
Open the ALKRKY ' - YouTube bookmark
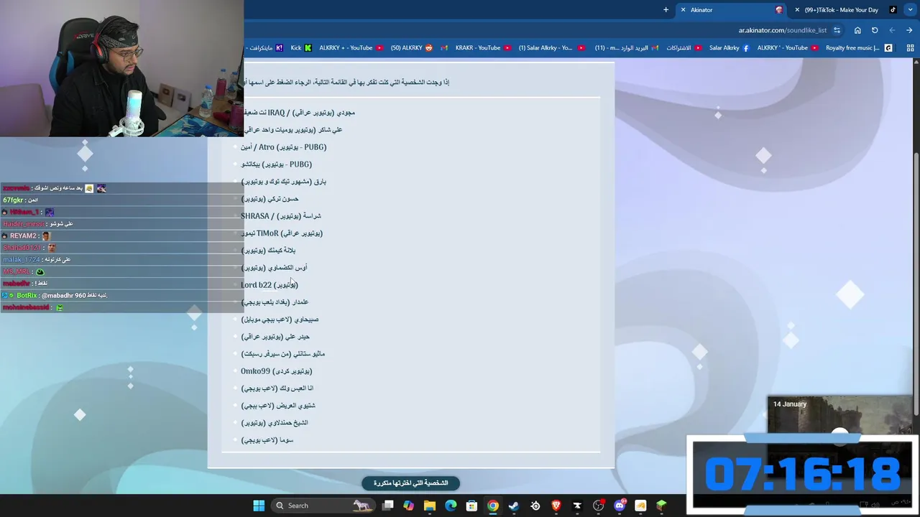click(x=788, y=48)
